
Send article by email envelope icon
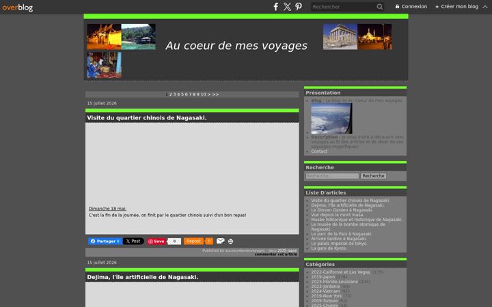221,241
